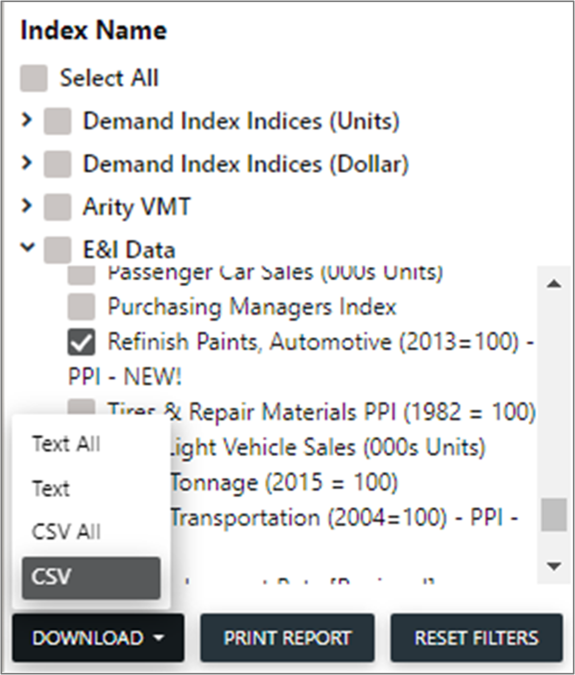Click the Arity VMT label

click(x=137, y=207)
